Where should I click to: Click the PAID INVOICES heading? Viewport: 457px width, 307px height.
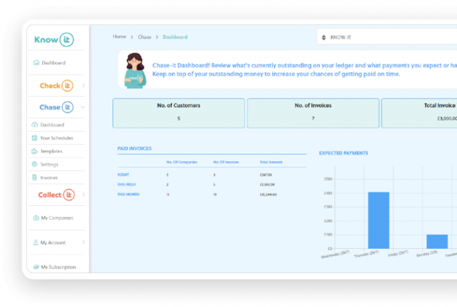[134, 149]
